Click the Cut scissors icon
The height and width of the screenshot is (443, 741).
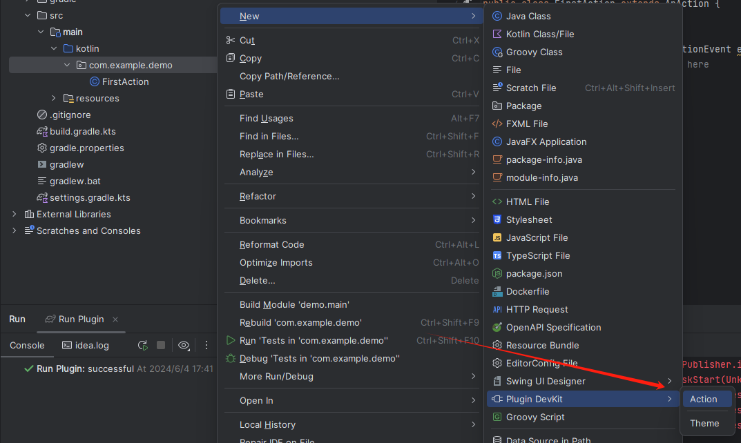230,40
